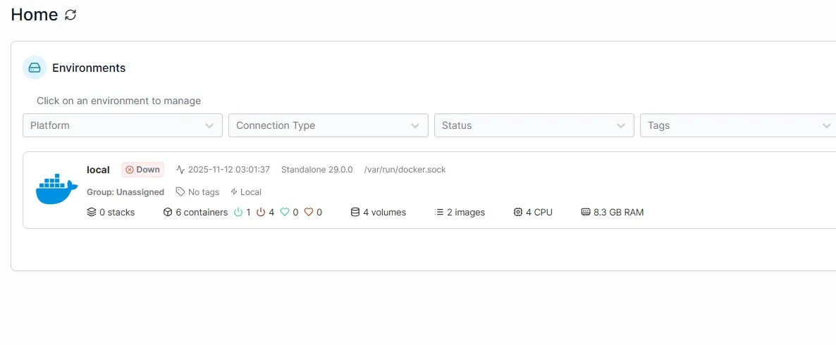Screen dimensions: 836x345
Task: Click the images list icon
Action: click(x=439, y=212)
